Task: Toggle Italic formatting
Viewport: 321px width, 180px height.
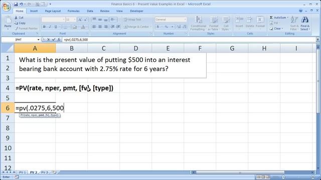Action: (x=50, y=26)
